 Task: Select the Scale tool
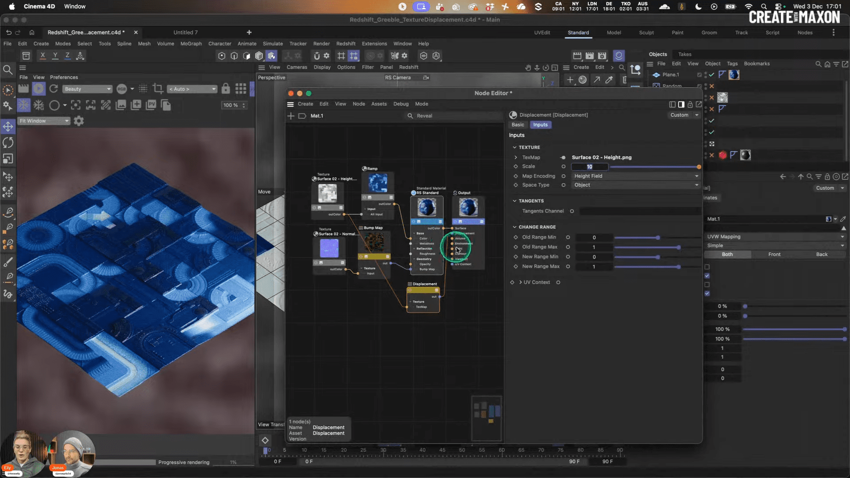coord(8,158)
